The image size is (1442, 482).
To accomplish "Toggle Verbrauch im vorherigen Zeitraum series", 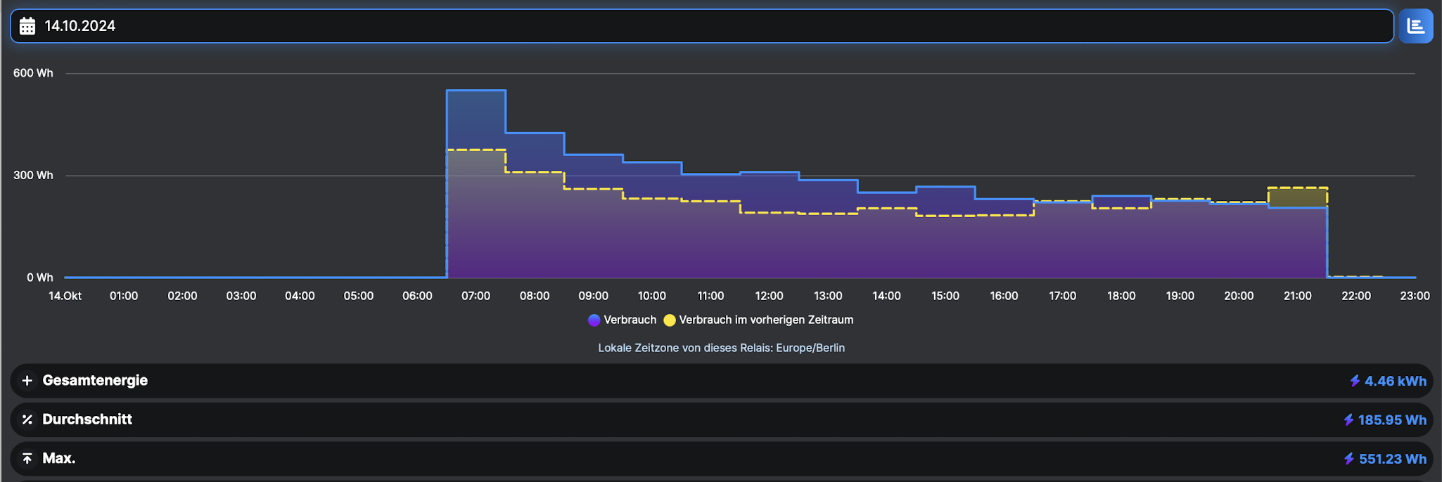I will tap(765, 320).
